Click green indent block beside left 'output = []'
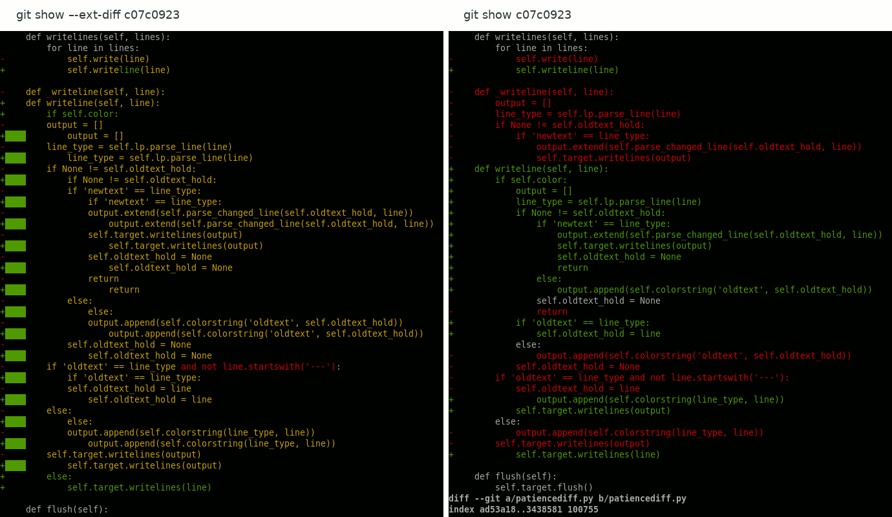 pos(16,136)
